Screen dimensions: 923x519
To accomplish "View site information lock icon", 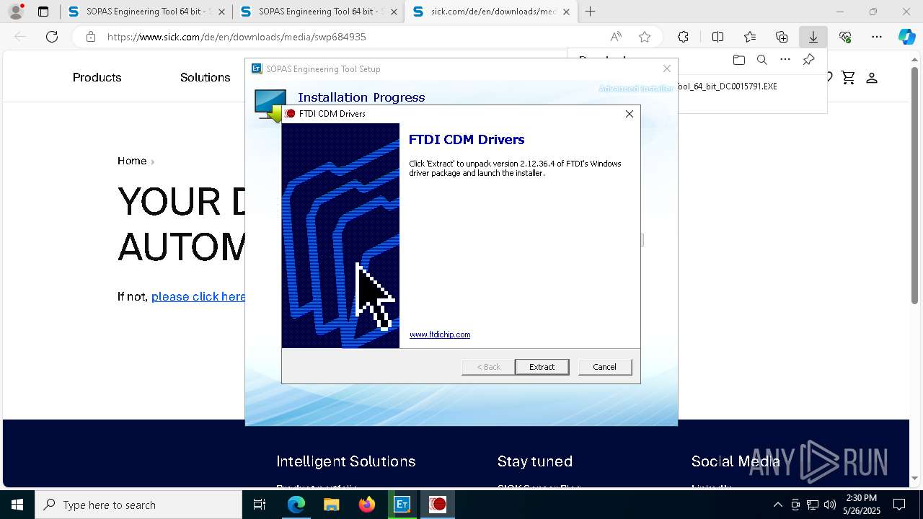I will pos(91,37).
